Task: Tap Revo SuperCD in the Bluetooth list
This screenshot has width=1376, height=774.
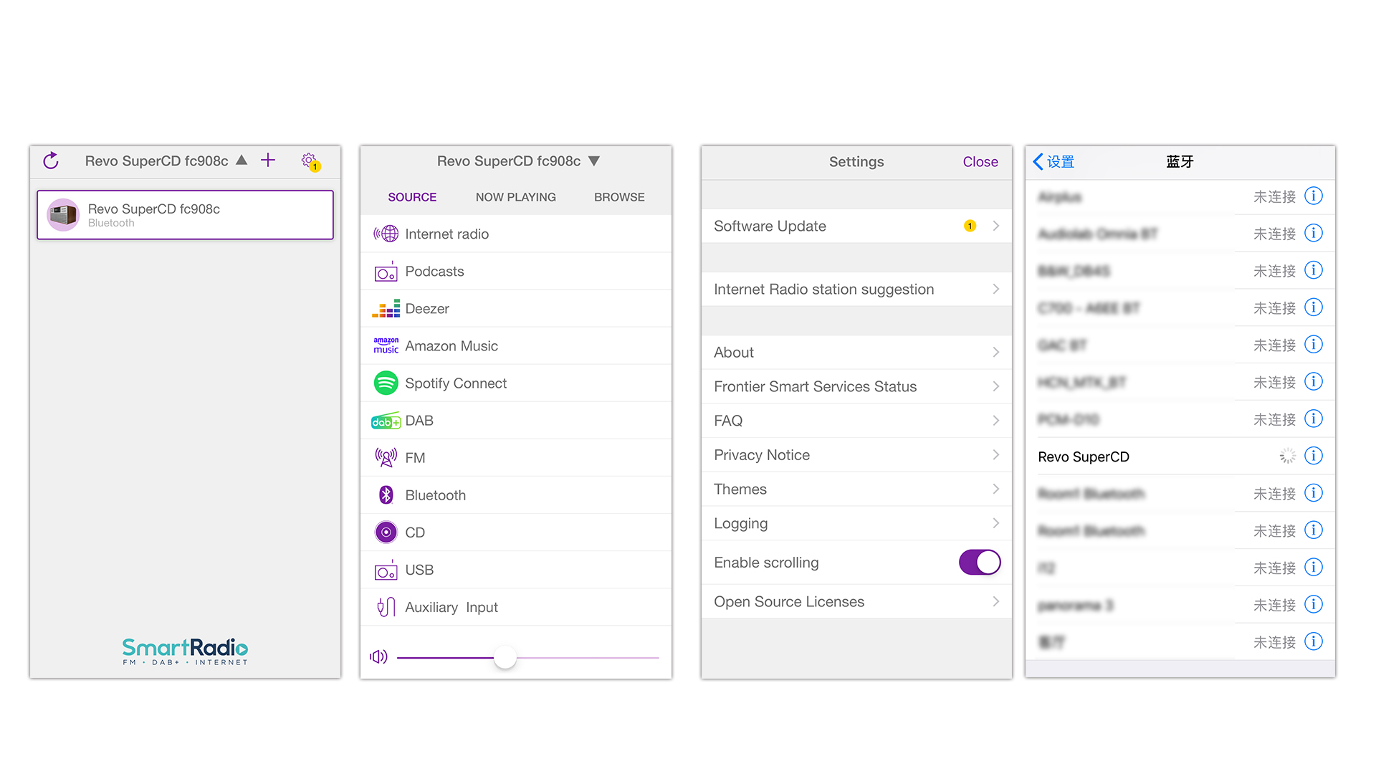Action: click(x=1083, y=457)
